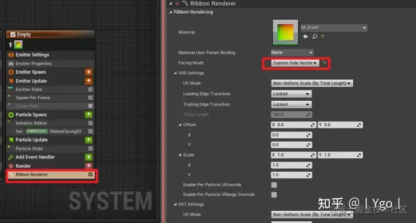The height and width of the screenshot is (223, 416).
Task: Add module to Emitter Spawn with plus
Action: coord(88,71)
